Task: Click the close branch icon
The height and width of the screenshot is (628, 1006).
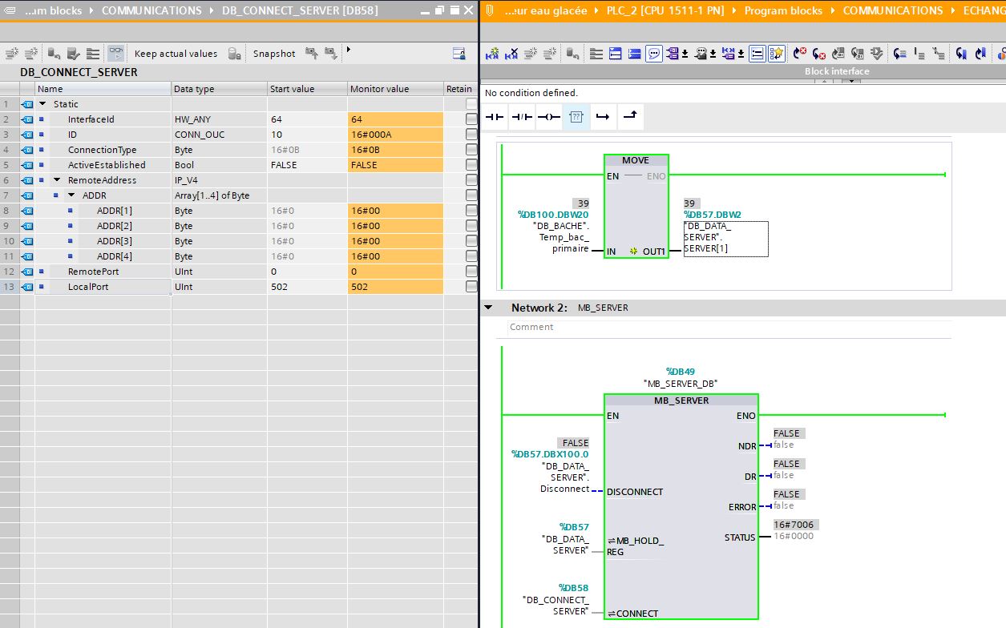Action: (x=630, y=117)
